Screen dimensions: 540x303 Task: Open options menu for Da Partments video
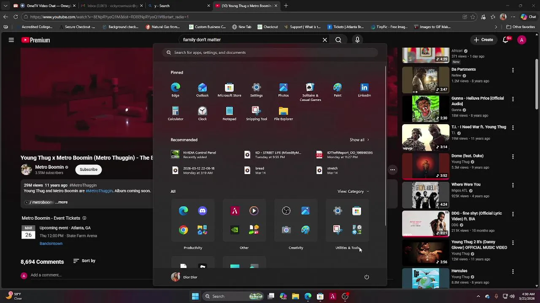[513, 70]
